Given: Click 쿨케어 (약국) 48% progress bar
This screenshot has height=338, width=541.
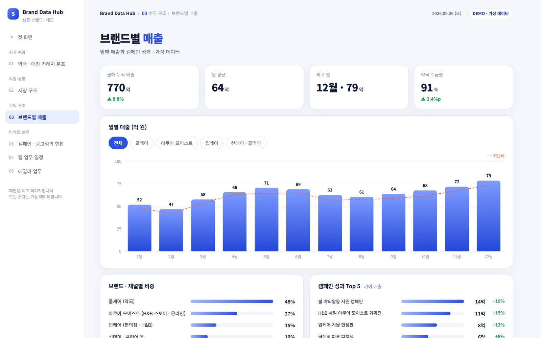Looking at the screenshot, I should 232,301.
